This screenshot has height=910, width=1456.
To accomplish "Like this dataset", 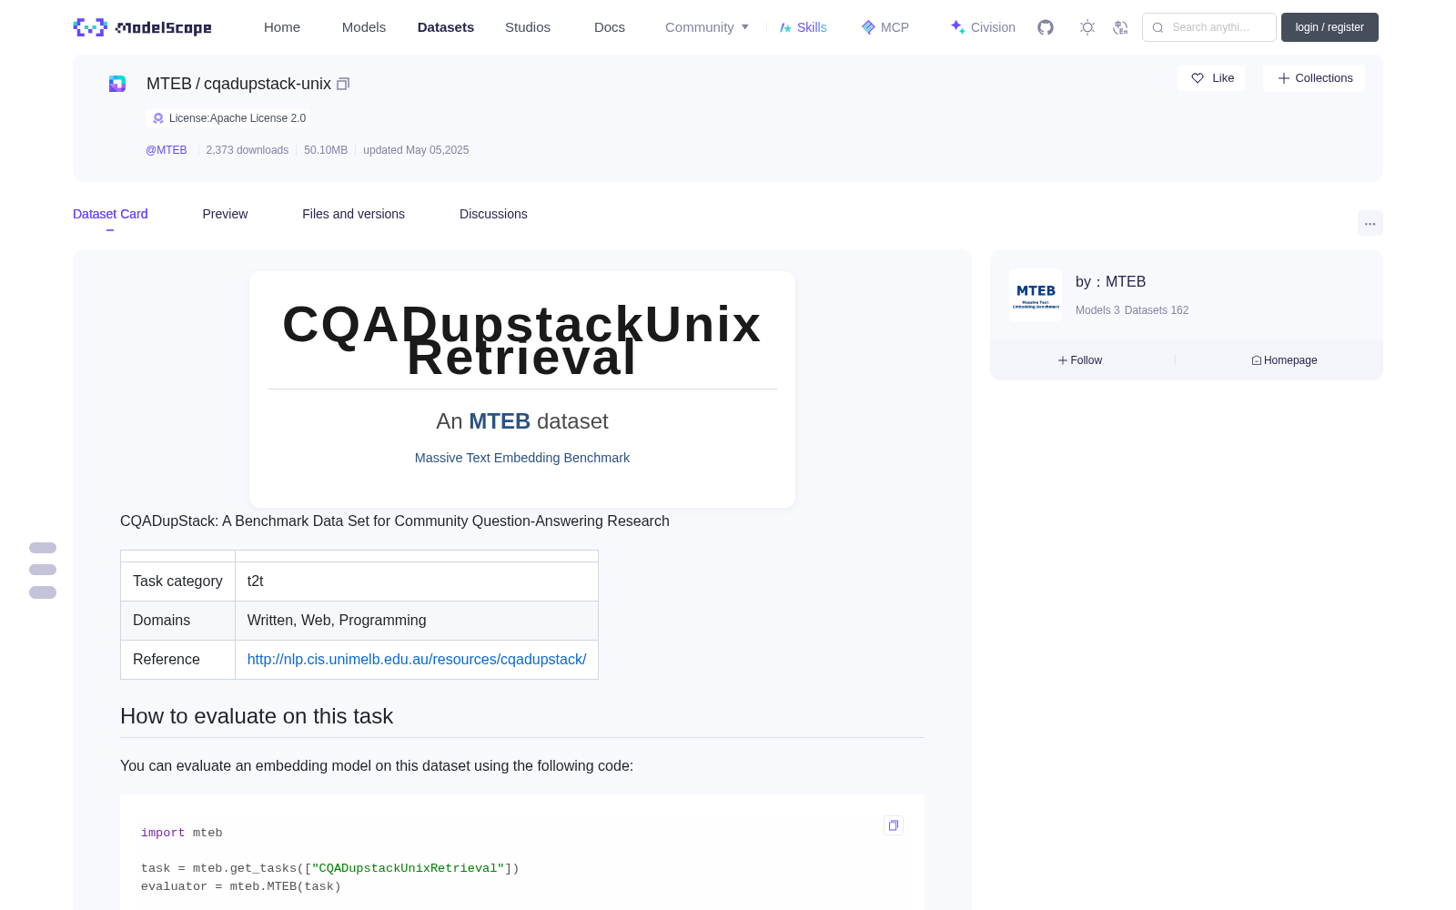I will pyautogui.click(x=1212, y=78).
